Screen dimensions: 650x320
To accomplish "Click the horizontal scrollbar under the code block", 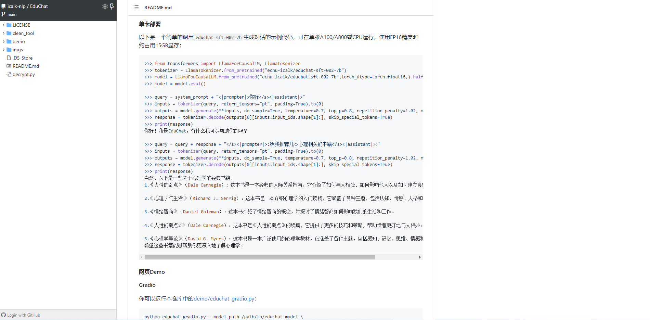I will (260, 257).
